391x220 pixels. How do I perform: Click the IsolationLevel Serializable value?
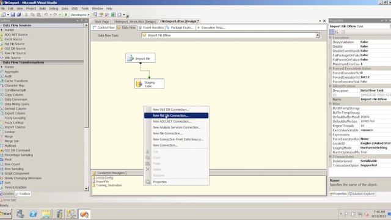point(375,161)
